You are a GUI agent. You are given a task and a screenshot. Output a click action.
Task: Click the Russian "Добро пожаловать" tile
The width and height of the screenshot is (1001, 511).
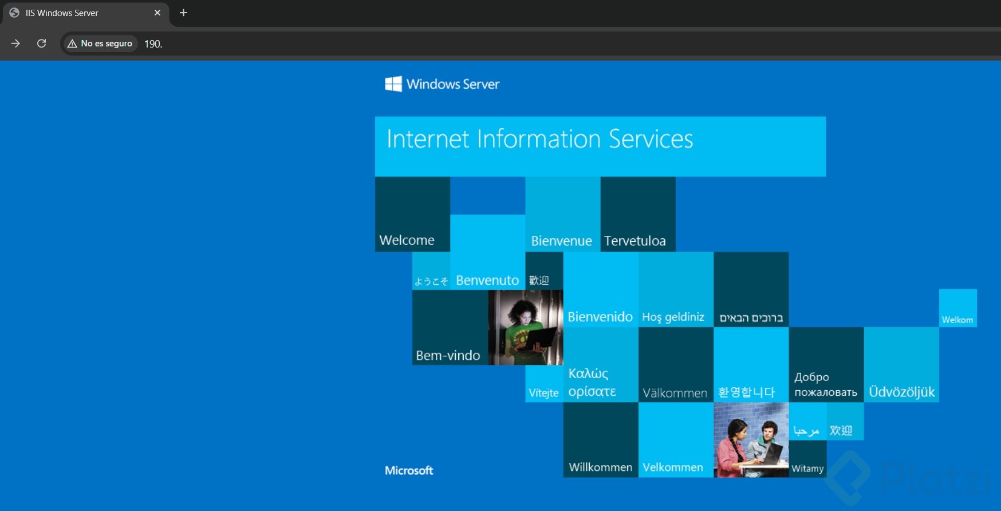coord(826,365)
